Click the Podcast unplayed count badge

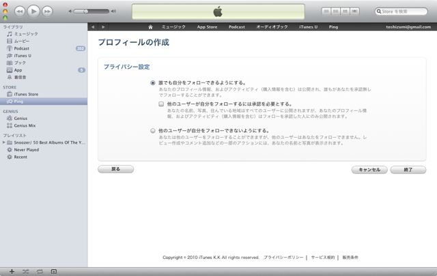pos(81,48)
